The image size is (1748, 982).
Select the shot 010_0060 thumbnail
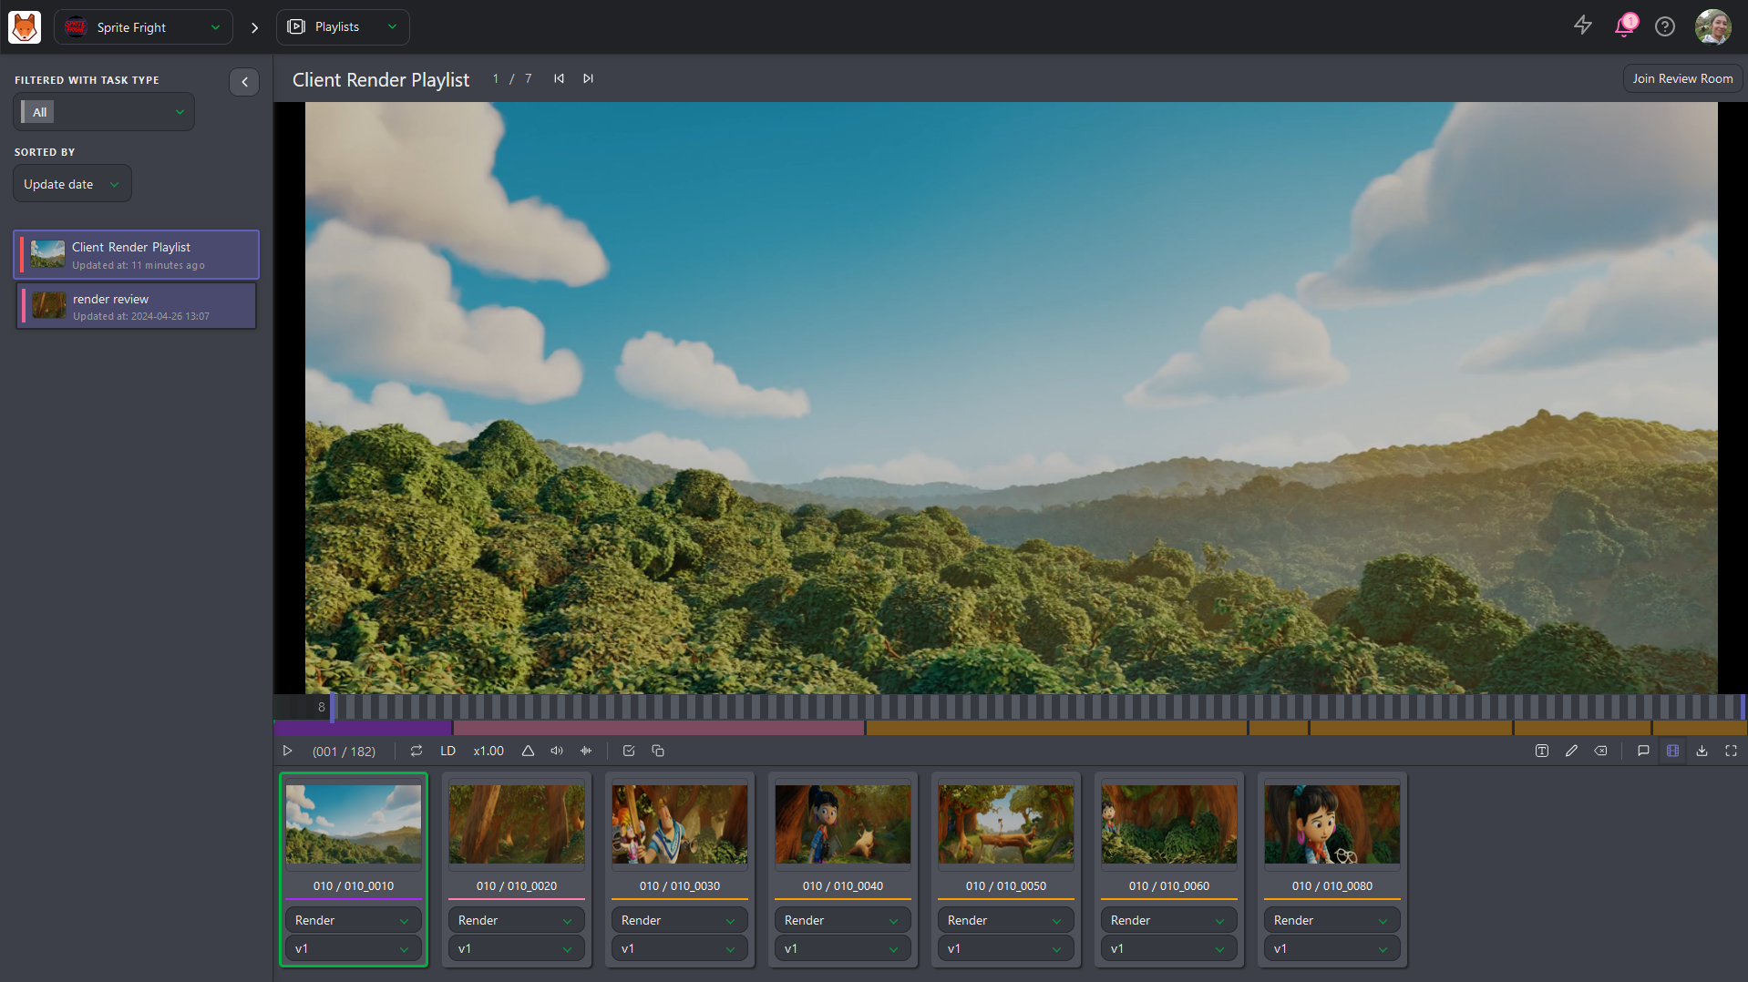point(1169,824)
